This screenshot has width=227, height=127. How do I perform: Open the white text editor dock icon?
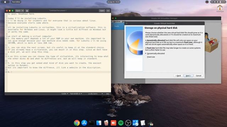[143, 123]
